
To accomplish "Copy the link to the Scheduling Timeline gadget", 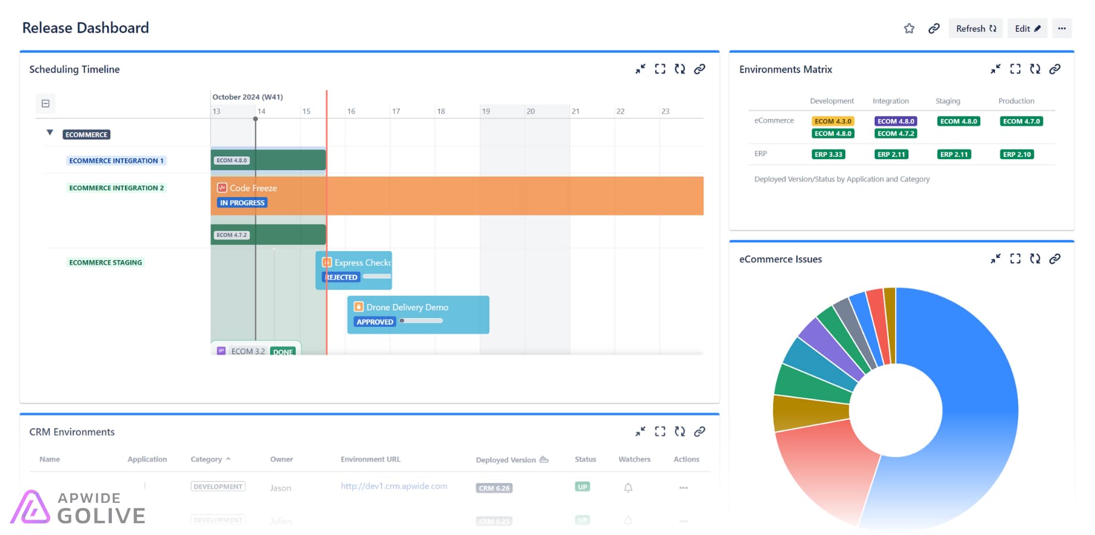I will [x=700, y=69].
